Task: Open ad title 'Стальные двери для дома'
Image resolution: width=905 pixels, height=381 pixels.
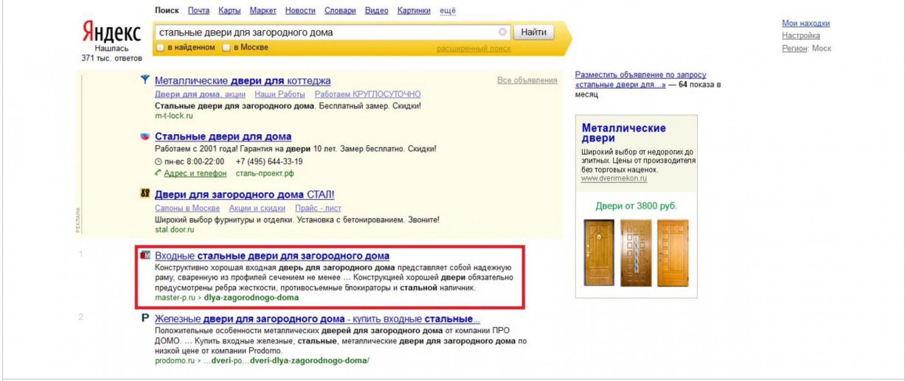Action: [x=223, y=136]
